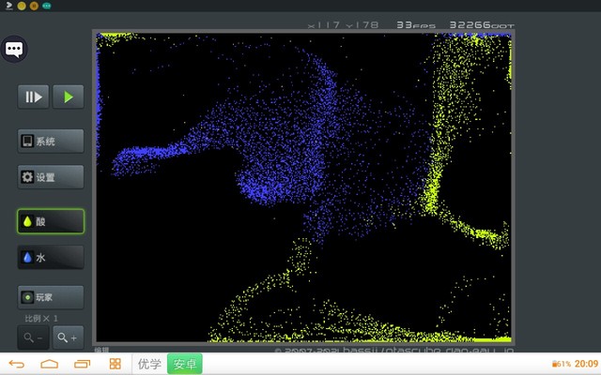Click the battery 61% indicator
The height and width of the screenshot is (375, 601).
click(x=561, y=364)
